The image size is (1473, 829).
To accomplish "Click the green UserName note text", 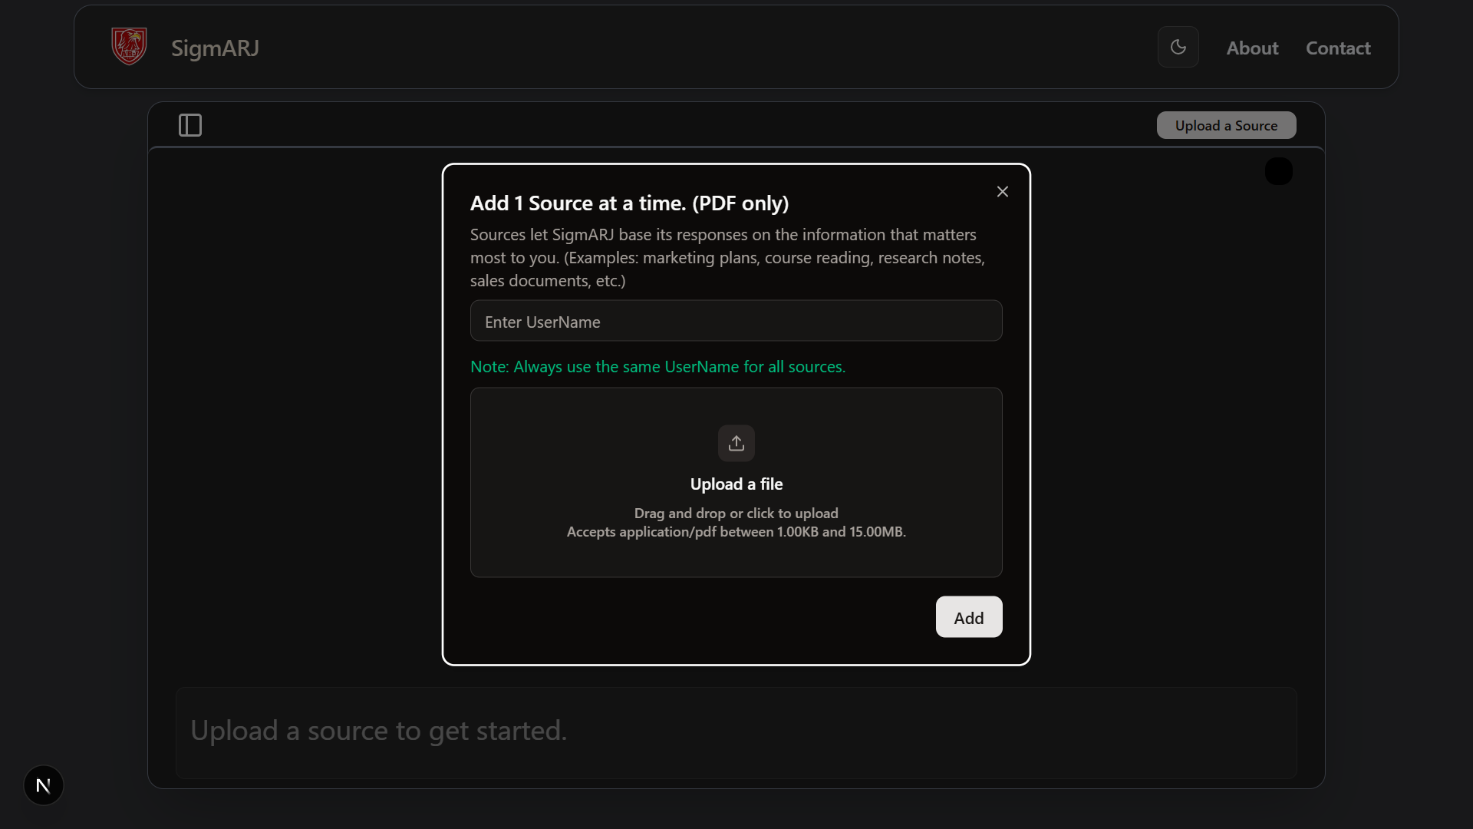I will click(657, 367).
